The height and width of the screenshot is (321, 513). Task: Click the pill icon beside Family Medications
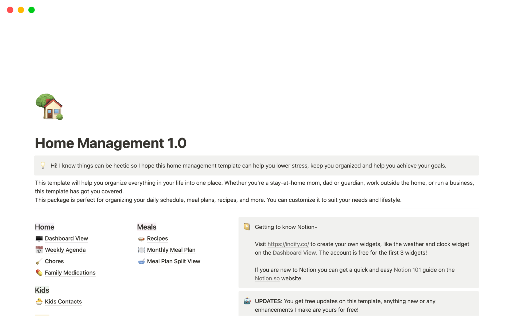[x=39, y=273]
